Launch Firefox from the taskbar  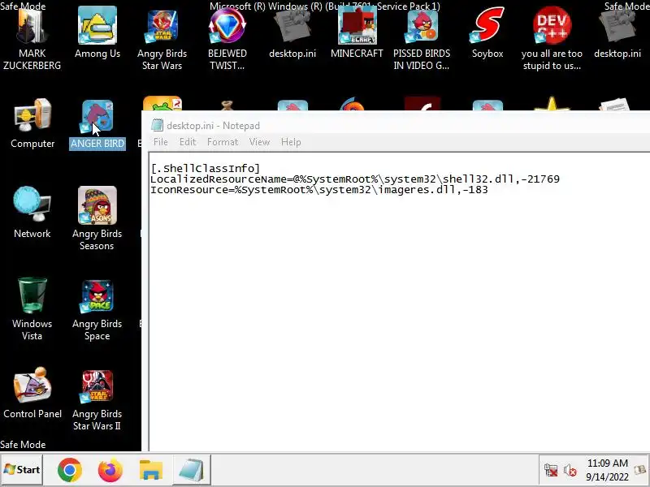[110, 470]
